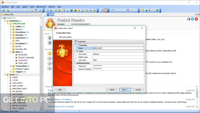
Task: Click the red-yellow bar chart toolbar icon
Action: (75, 11)
